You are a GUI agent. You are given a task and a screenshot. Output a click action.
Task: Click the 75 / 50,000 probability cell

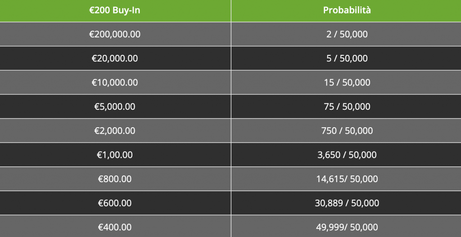347,107
